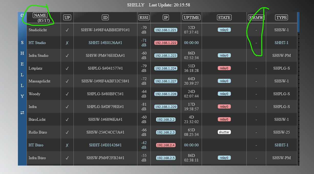Select the Woody device name

tap(35, 94)
